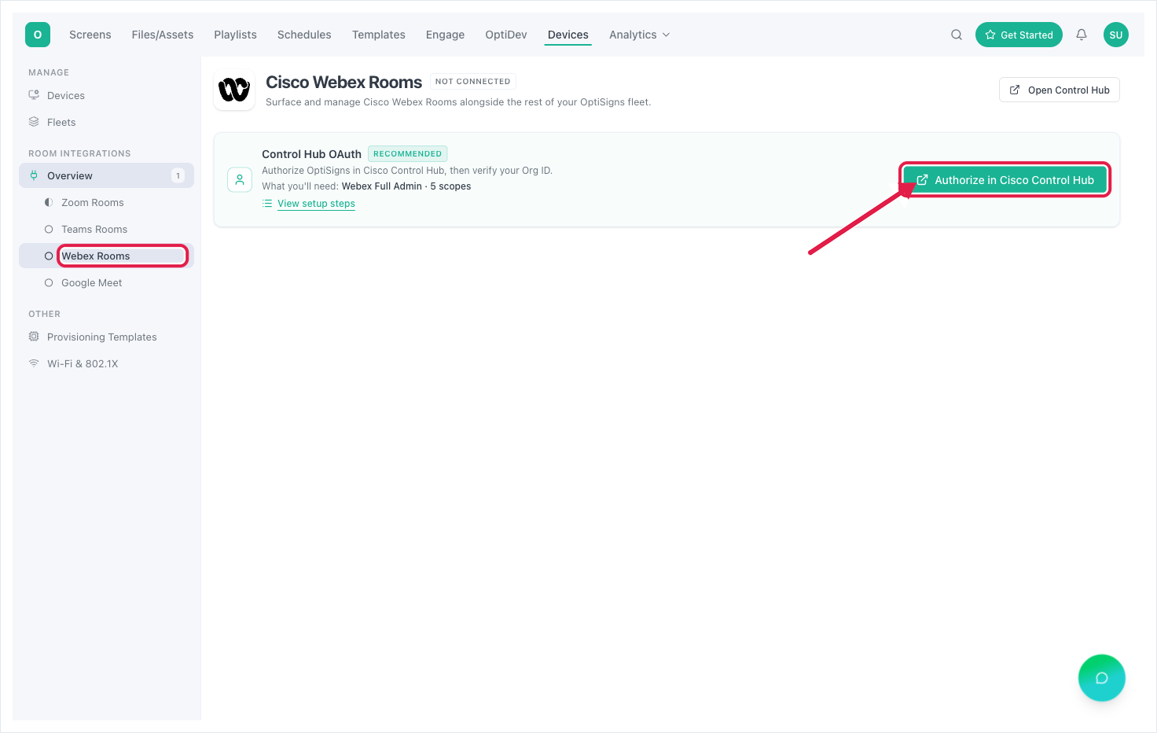Open the Analytics dropdown chevron
Screen dimensions: 1157x733
coord(667,35)
